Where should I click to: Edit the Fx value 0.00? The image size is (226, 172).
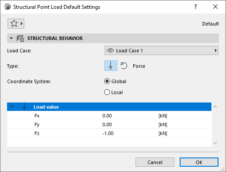tap(107, 116)
